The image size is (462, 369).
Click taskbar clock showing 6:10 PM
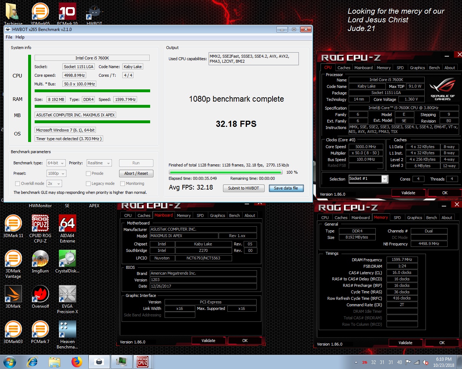tap(444, 362)
